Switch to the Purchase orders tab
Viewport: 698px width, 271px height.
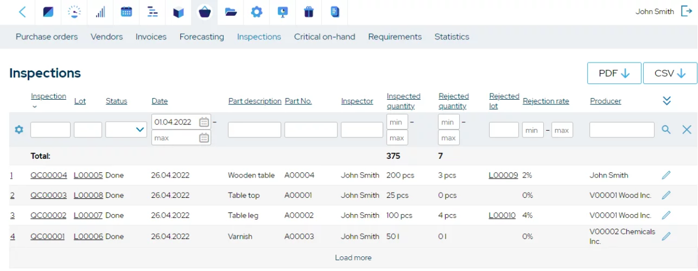click(x=47, y=37)
